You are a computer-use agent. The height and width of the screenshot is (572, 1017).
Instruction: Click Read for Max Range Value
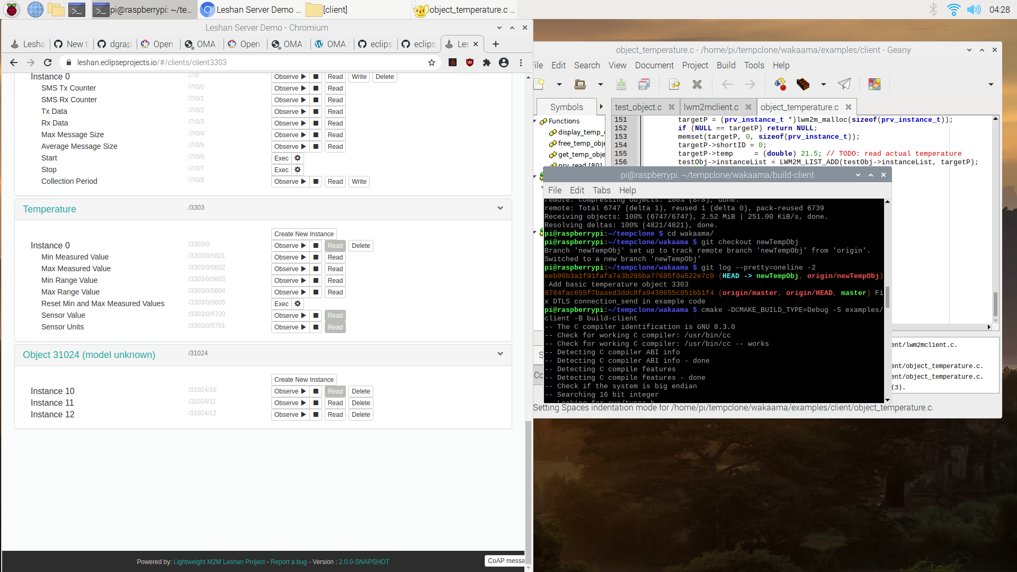[335, 292]
